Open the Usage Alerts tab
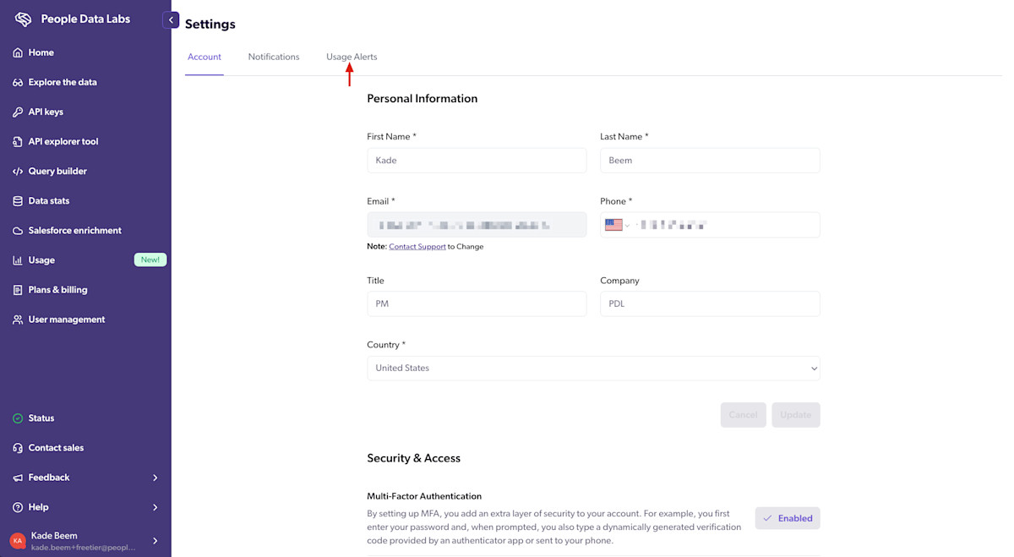The image size is (1014, 557). point(351,56)
